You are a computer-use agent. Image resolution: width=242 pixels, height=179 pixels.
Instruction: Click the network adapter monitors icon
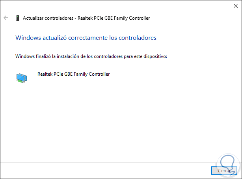coord(22,78)
